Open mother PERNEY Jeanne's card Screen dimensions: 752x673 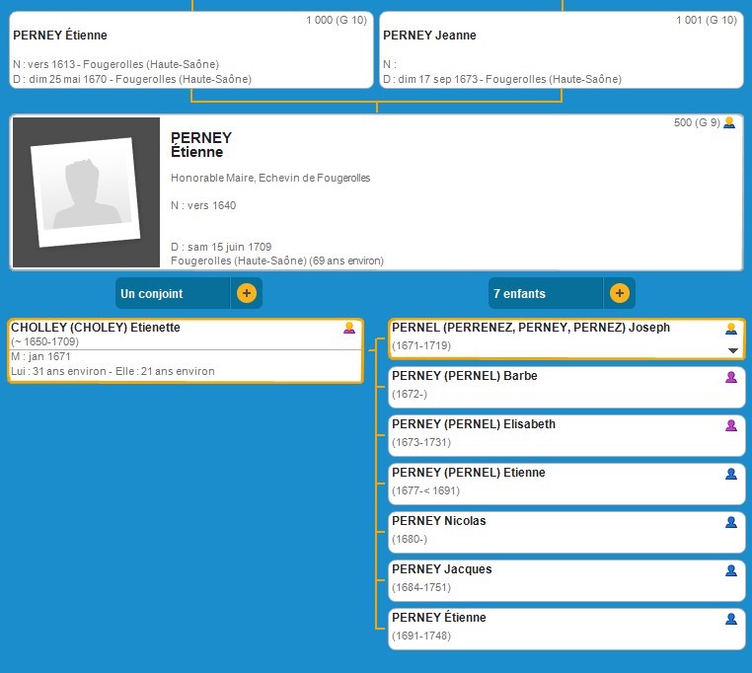click(x=561, y=49)
